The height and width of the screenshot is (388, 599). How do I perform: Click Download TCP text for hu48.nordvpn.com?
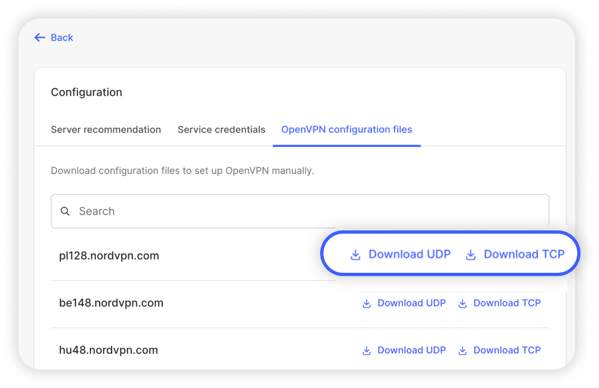(507, 351)
